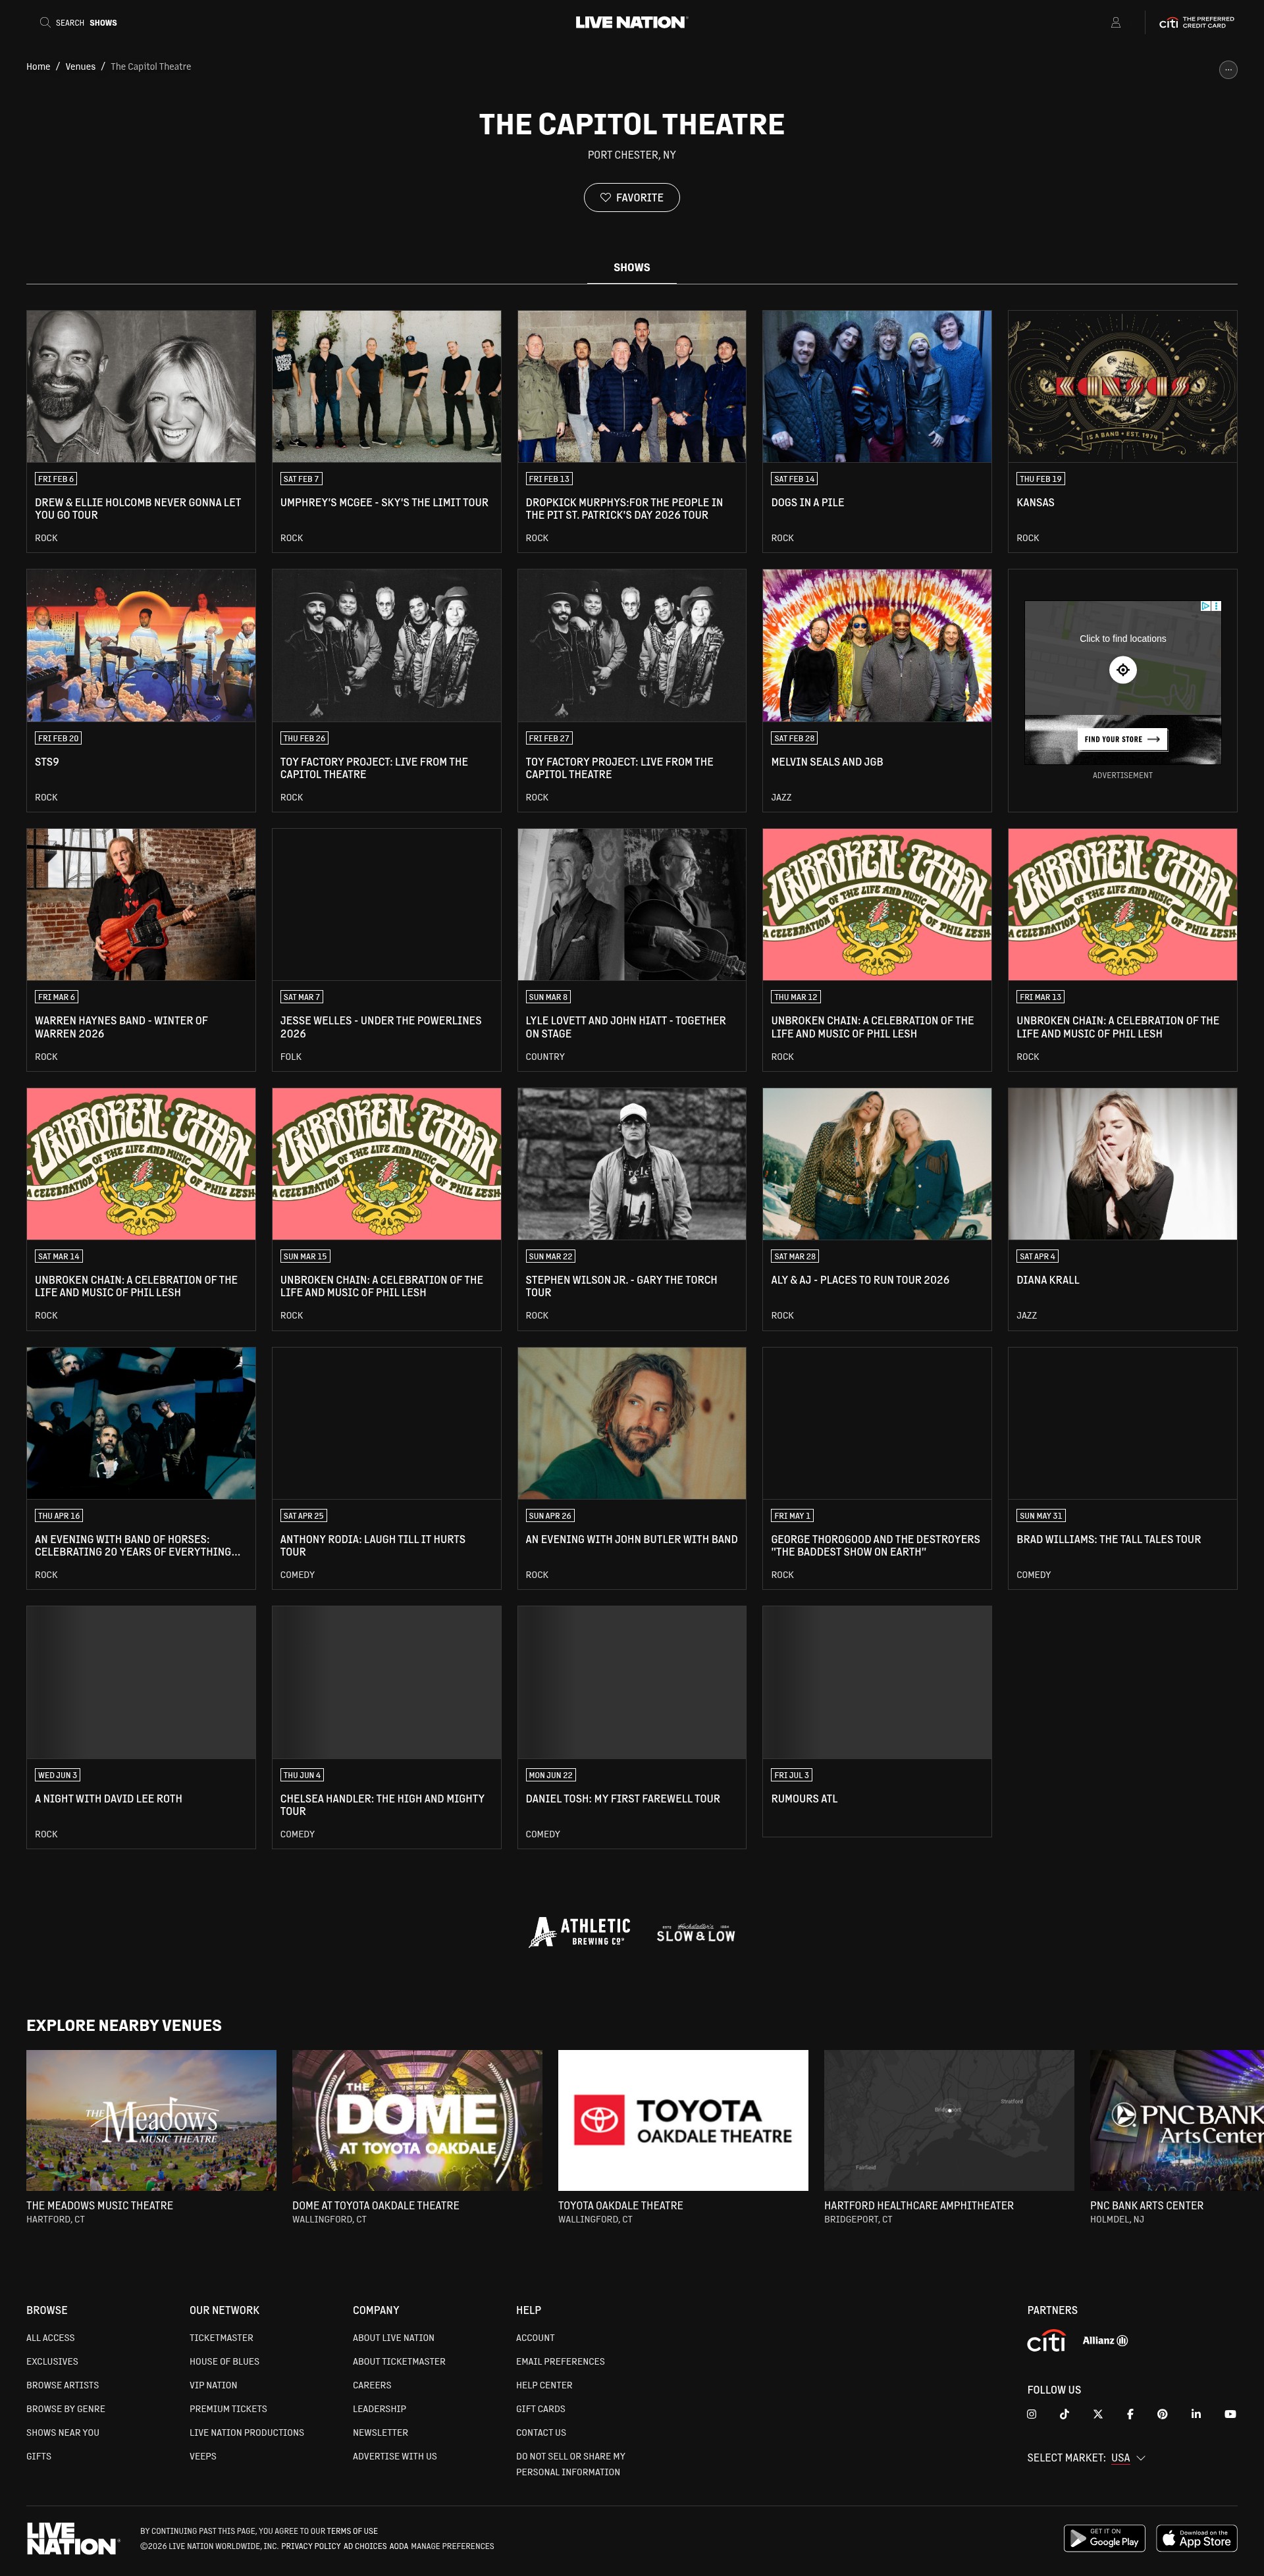
Task: Go to the Live Nation header logo
Action: [631, 22]
